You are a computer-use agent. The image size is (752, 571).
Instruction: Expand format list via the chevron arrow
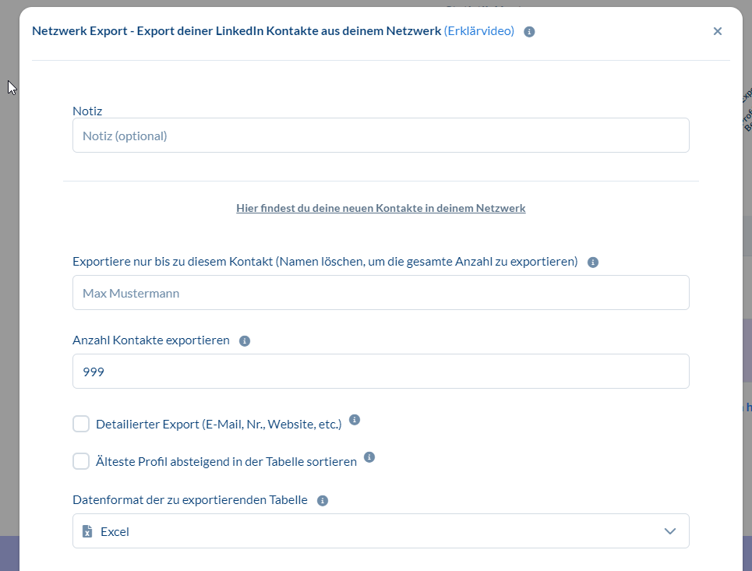[669, 531]
